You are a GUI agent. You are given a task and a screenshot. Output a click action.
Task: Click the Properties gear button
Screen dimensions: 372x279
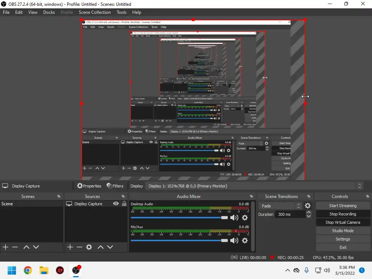[x=89, y=186]
